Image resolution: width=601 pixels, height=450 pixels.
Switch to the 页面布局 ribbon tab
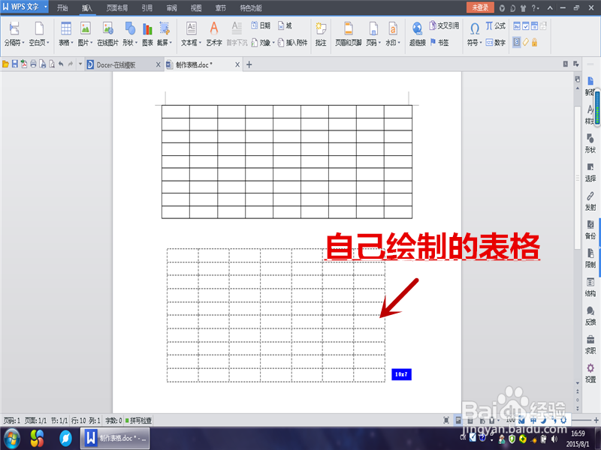pyautogui.click(x=122, y=8)
